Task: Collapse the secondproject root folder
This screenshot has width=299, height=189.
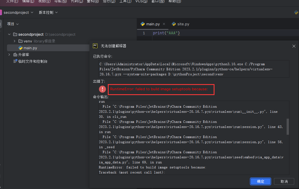Action: pos(9,34)
